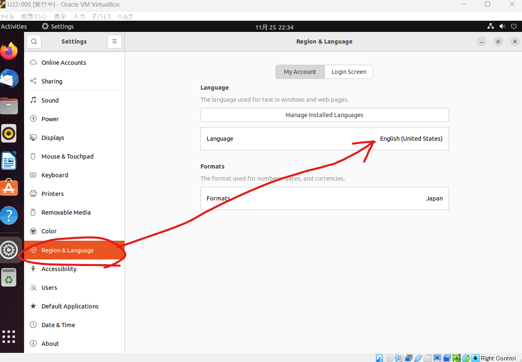Click Activities in the top bar
The width and height of the screenshot is (522, 362).
click(14, 27)
